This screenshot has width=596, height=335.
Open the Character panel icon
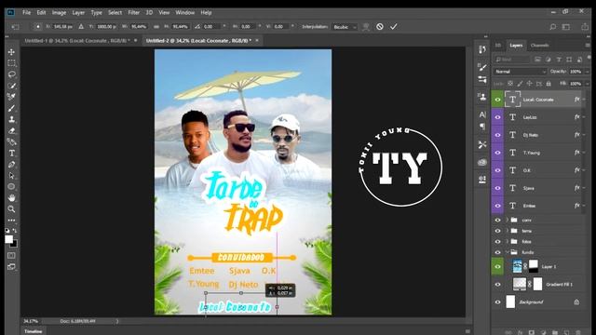click(482, 114)
